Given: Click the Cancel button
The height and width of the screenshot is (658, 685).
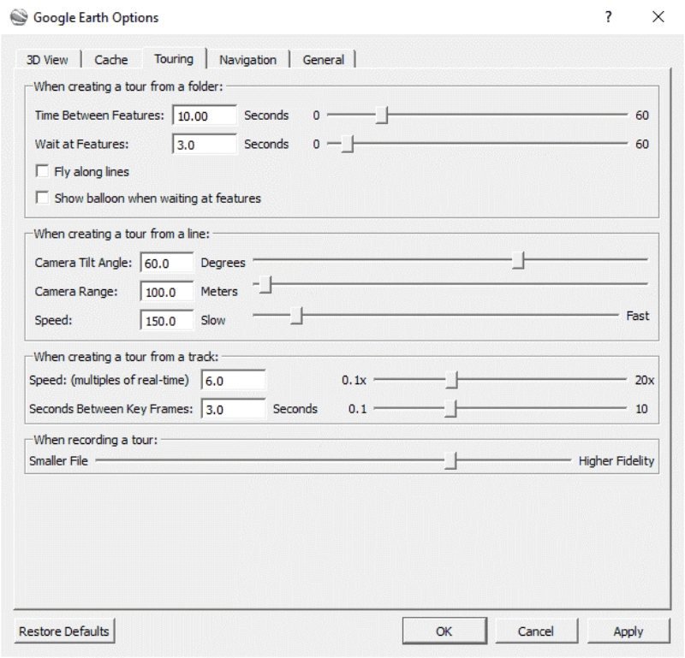Looking at the screenshot, I should tap(536, 631).
